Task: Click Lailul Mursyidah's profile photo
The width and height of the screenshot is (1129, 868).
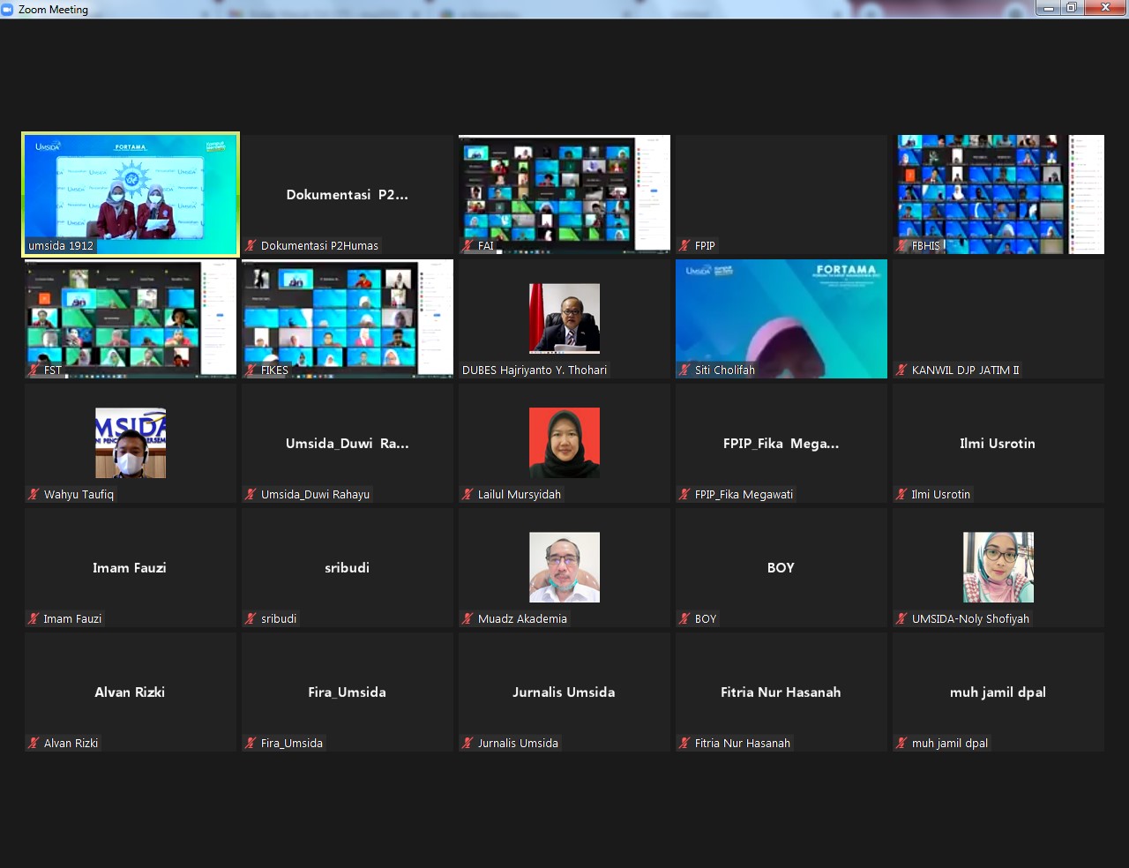Action: coord(564,443)
